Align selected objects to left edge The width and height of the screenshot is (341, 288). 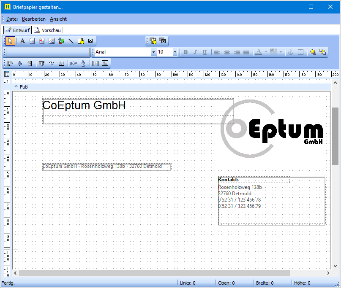coord(10,63)
